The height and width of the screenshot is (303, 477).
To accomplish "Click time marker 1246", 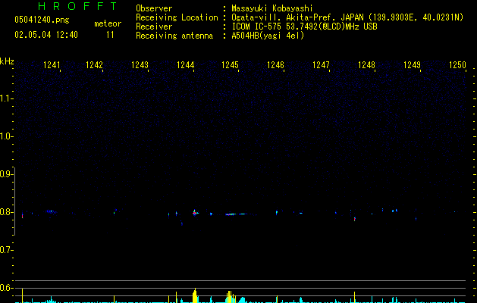I will pyautogui.click(x=275, y=65).
